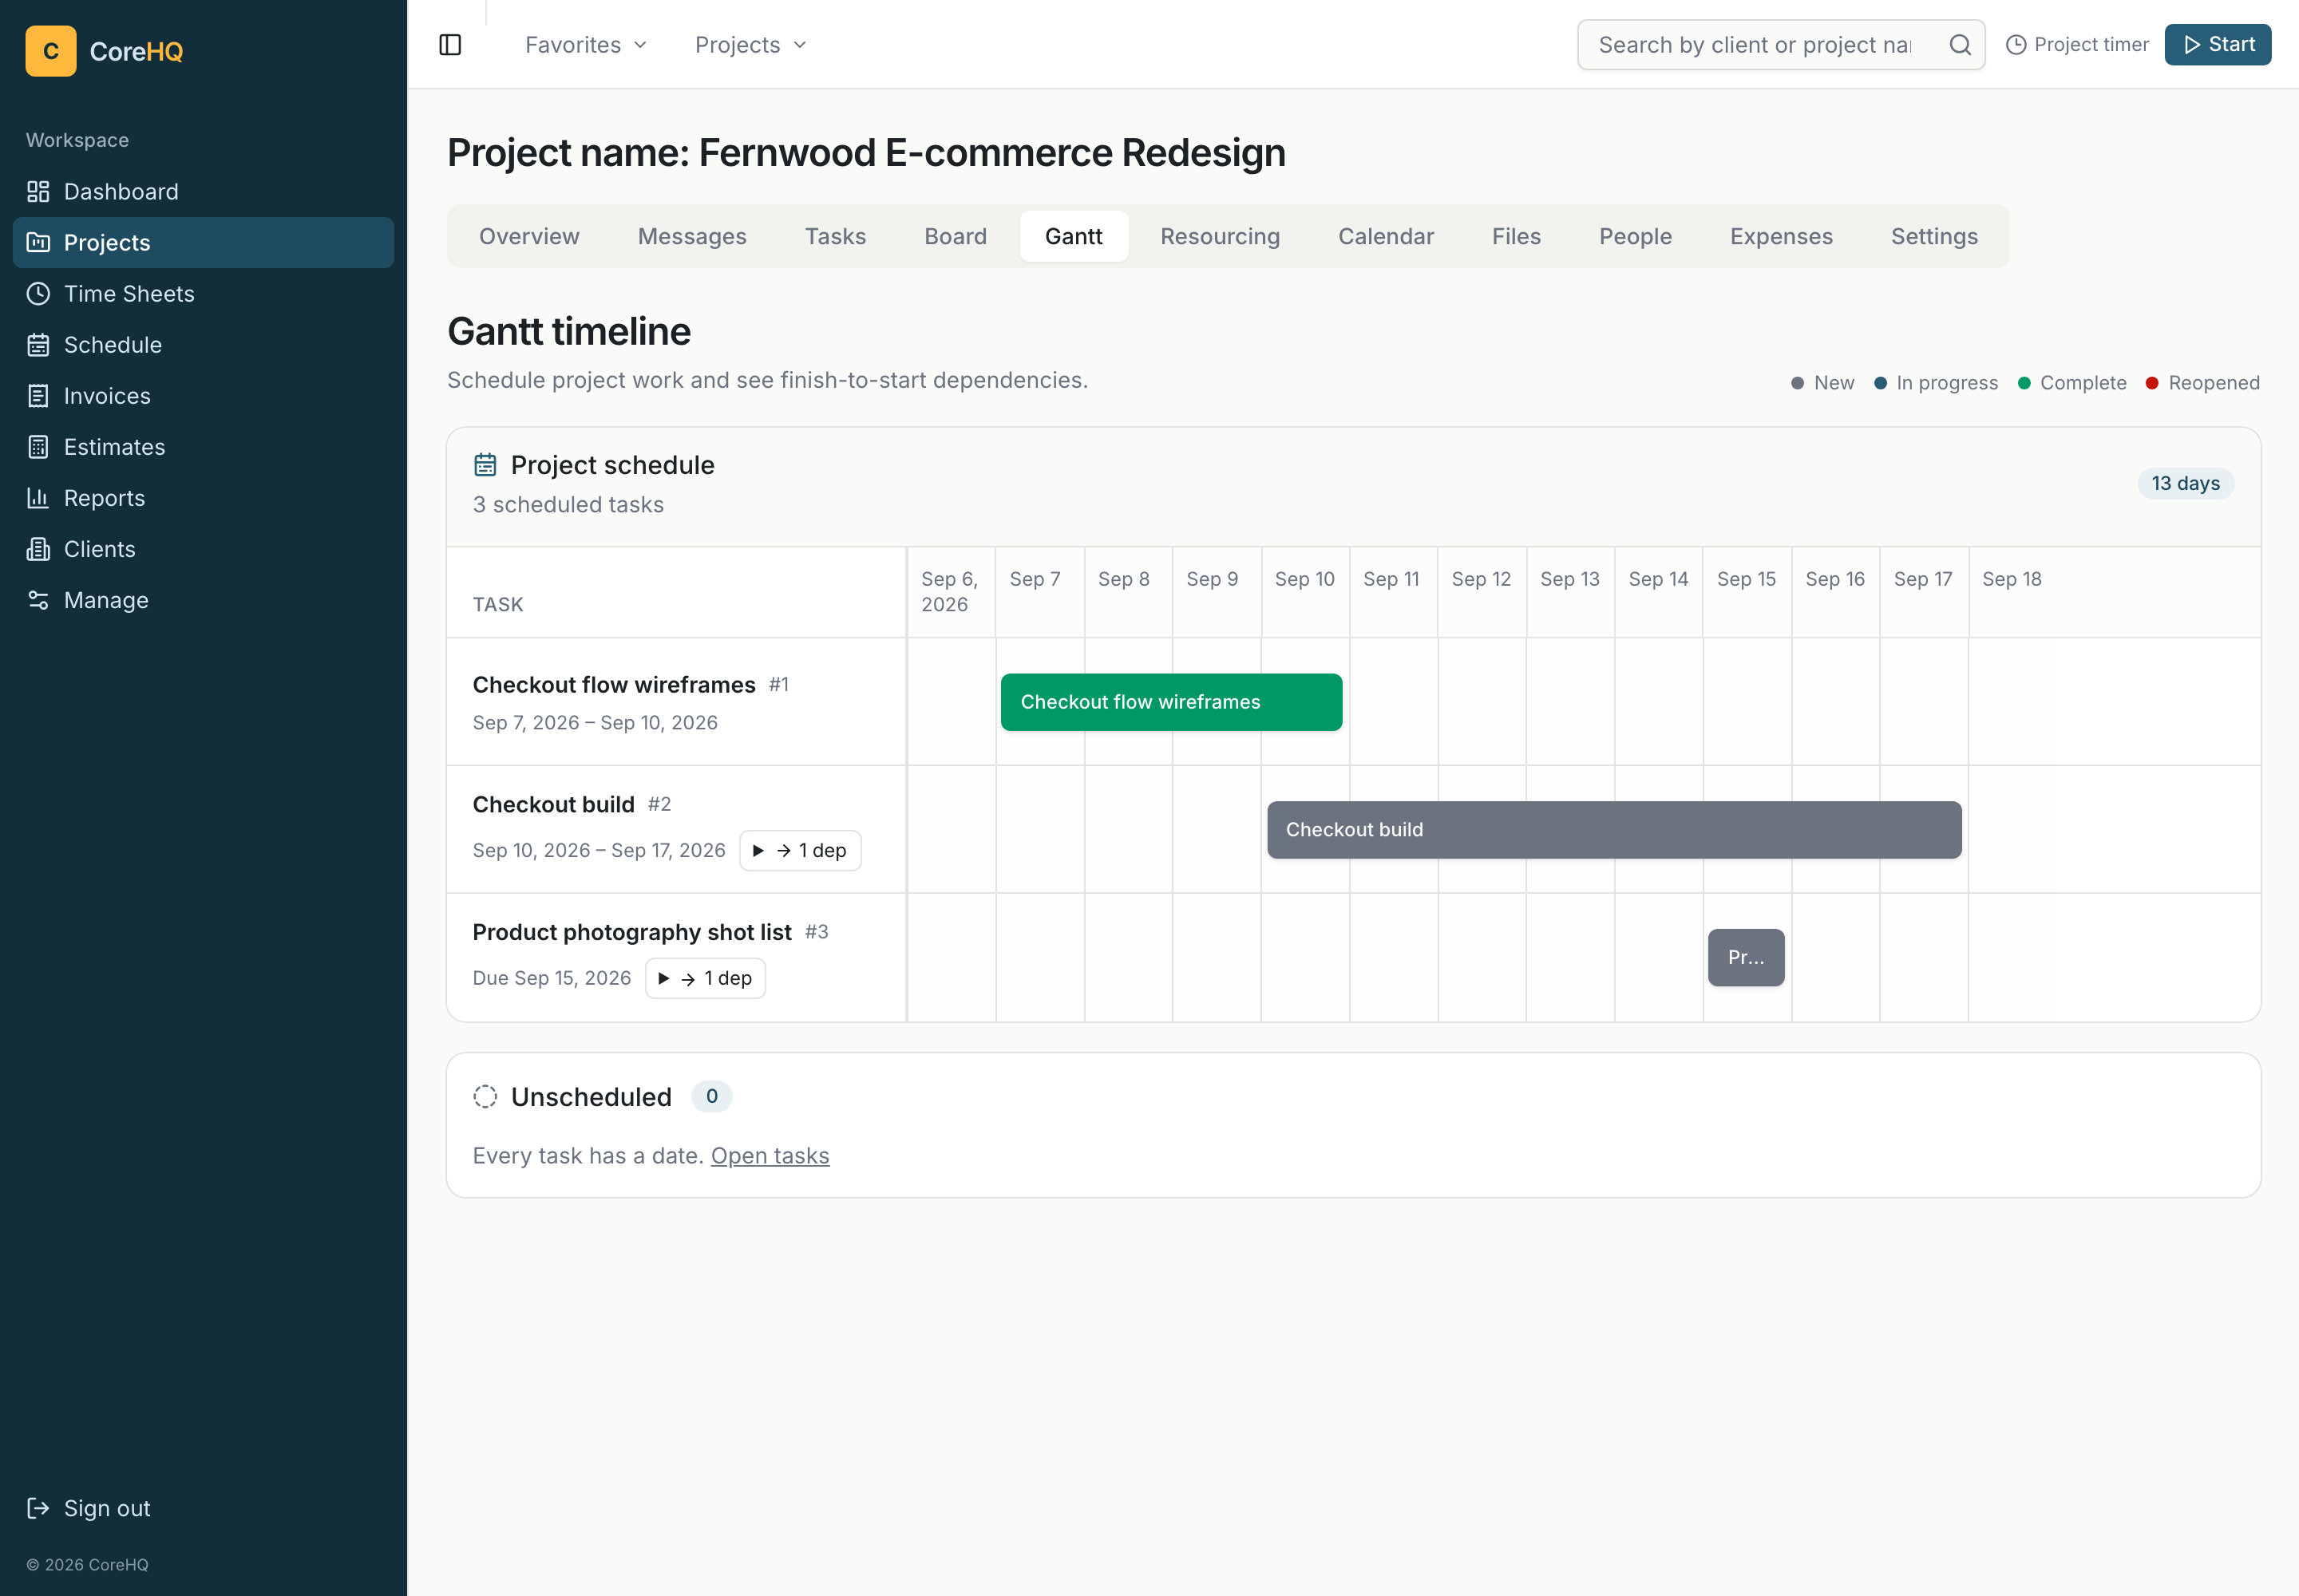Image resolution: width=2299 pixels, height=1596 pixels.
Task: Click the Project timer clock label
Action: pyautogui.click(x=2077, y=45)
